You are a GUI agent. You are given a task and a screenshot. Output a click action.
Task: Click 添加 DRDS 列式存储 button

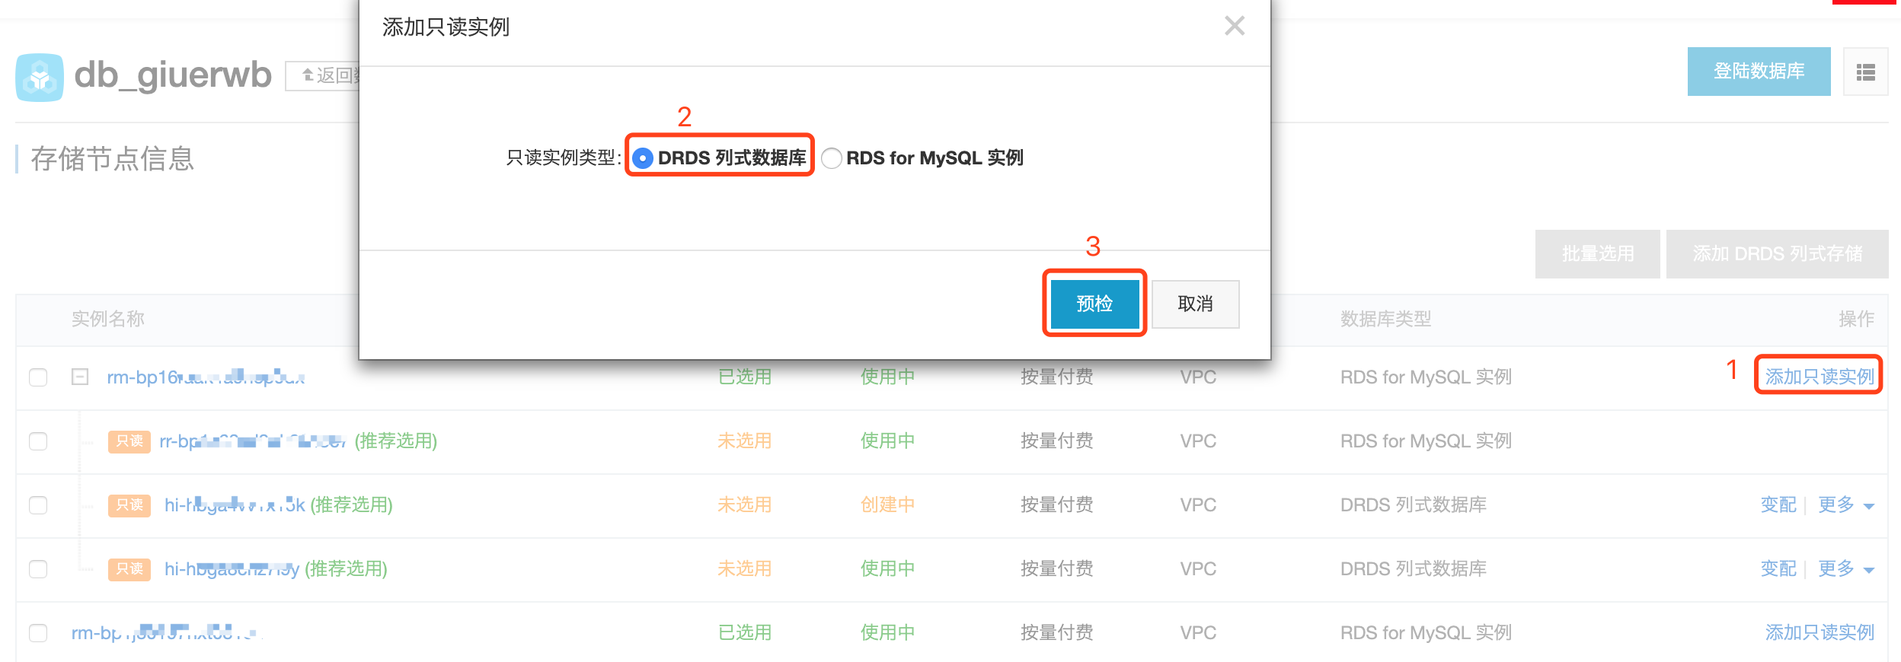tap(1777, 253)
